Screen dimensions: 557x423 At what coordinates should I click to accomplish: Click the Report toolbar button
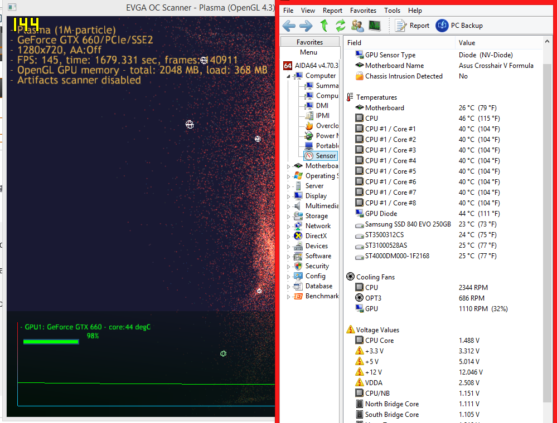click(413, 26)
